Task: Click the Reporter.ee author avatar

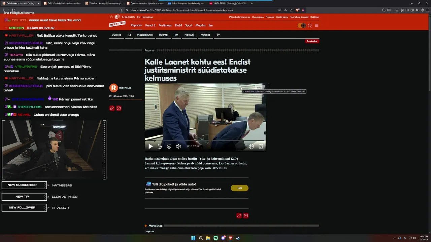Action: (x=114, y=88)
